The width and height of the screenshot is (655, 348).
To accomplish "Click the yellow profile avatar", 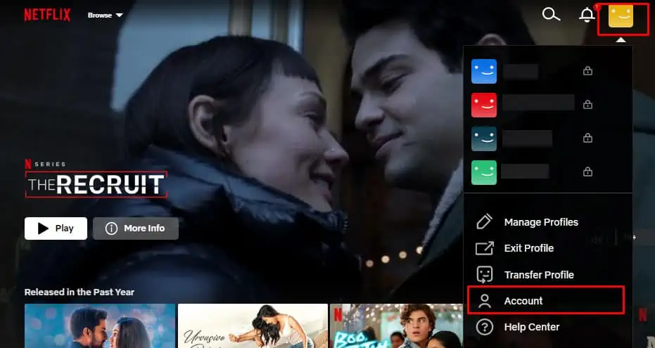I will [x=621, y=17].
